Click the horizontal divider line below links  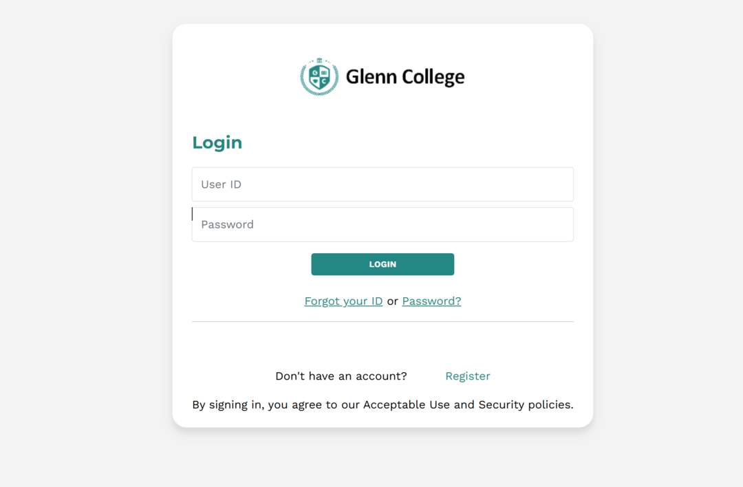click(x=383, y=321)
